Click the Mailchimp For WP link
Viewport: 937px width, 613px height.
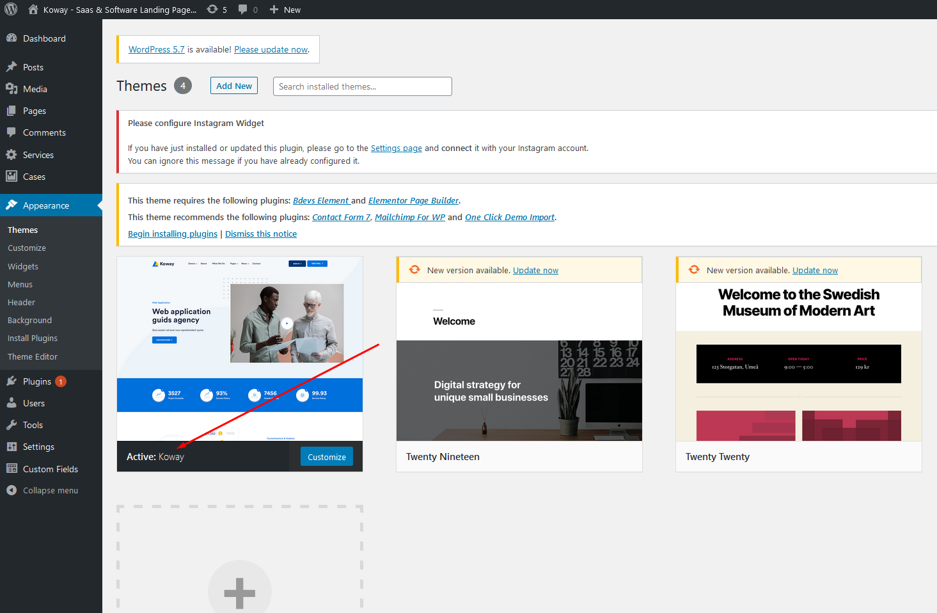tap(410, 217)
